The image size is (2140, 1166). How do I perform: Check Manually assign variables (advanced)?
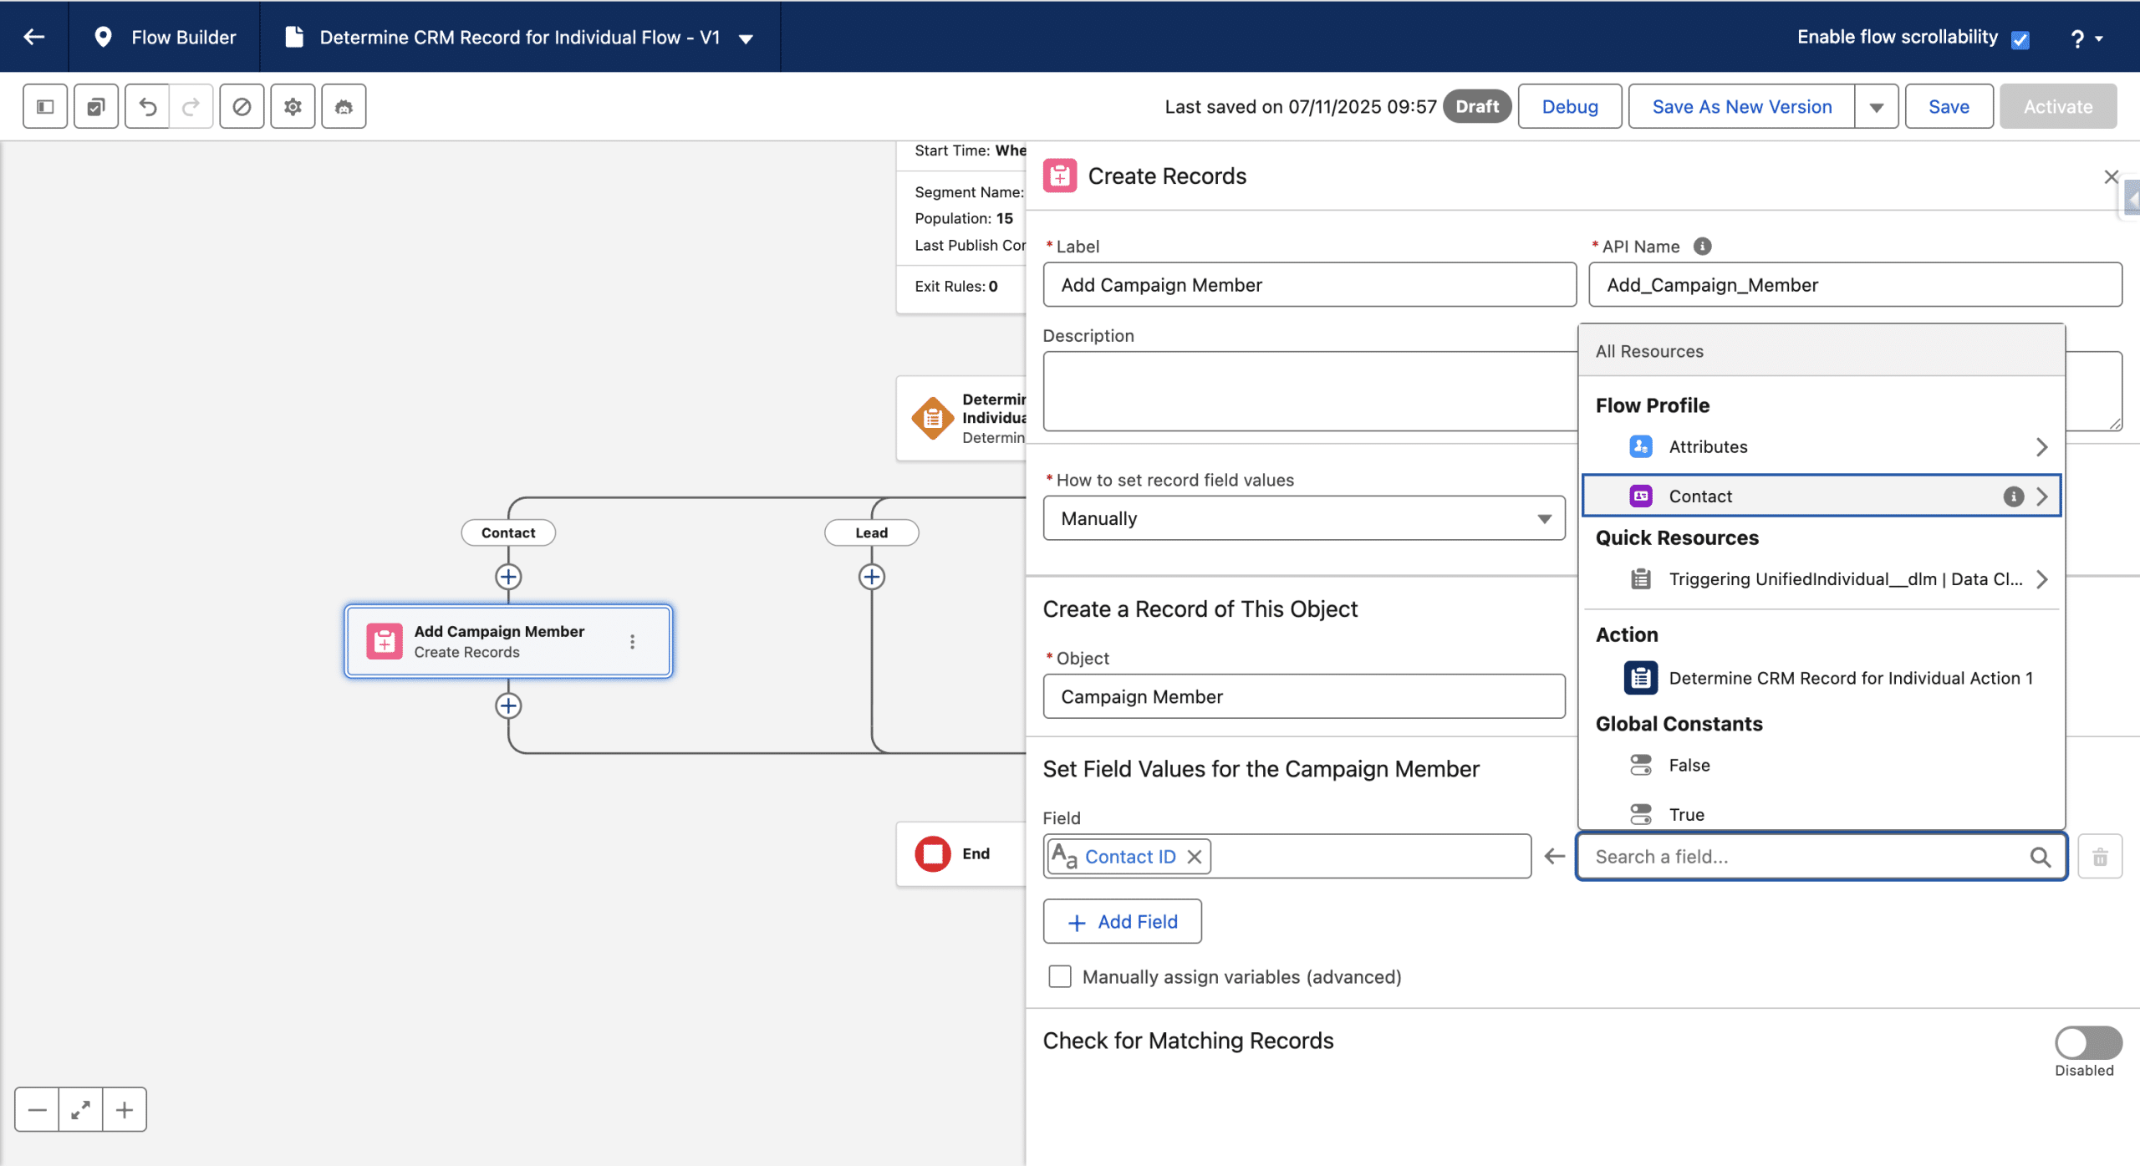[x=1059, y=976]
